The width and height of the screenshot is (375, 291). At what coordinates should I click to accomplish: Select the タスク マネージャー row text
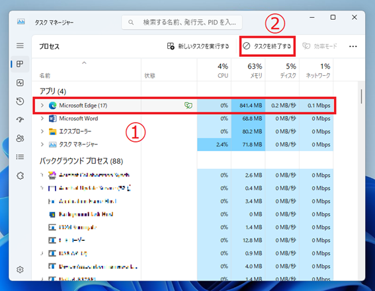[79, 145]
